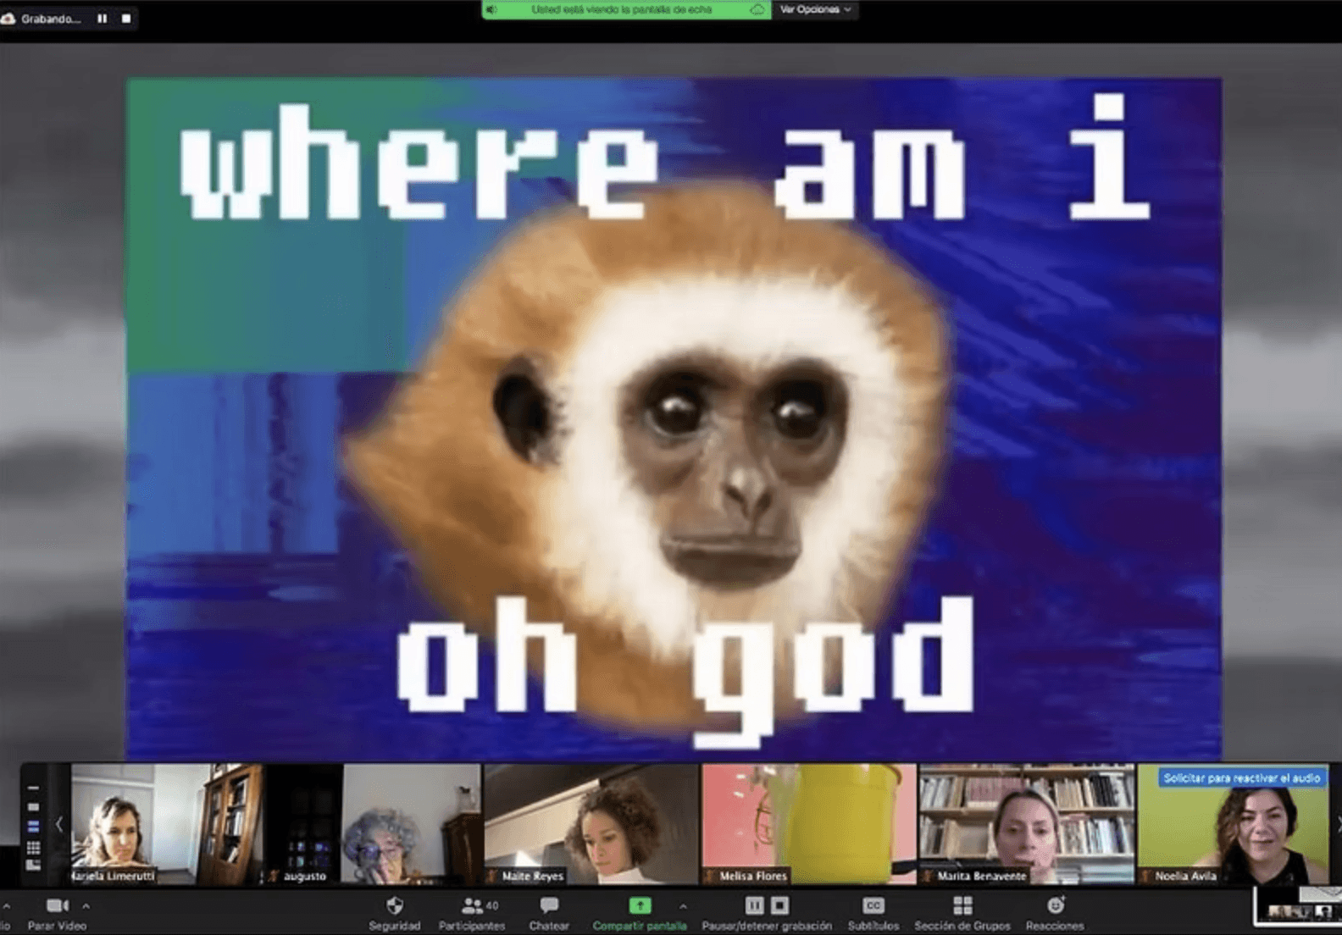Select the side-by-side layout icon
1342x935 pixels.
click(x=34, y=865)
